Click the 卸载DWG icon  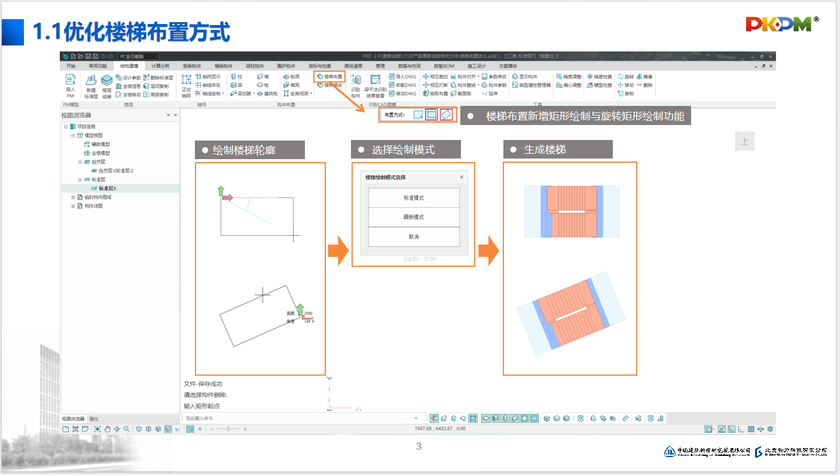[x=402, y=85]
